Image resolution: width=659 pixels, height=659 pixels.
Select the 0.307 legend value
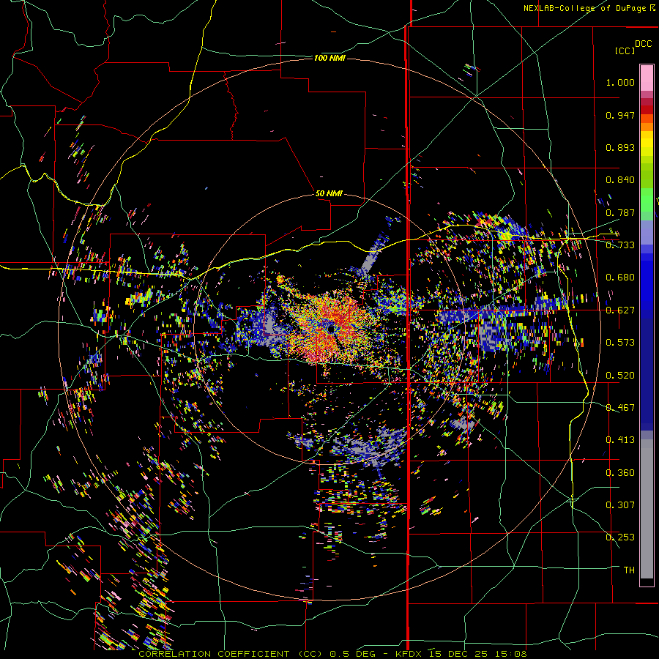point(620,505)
